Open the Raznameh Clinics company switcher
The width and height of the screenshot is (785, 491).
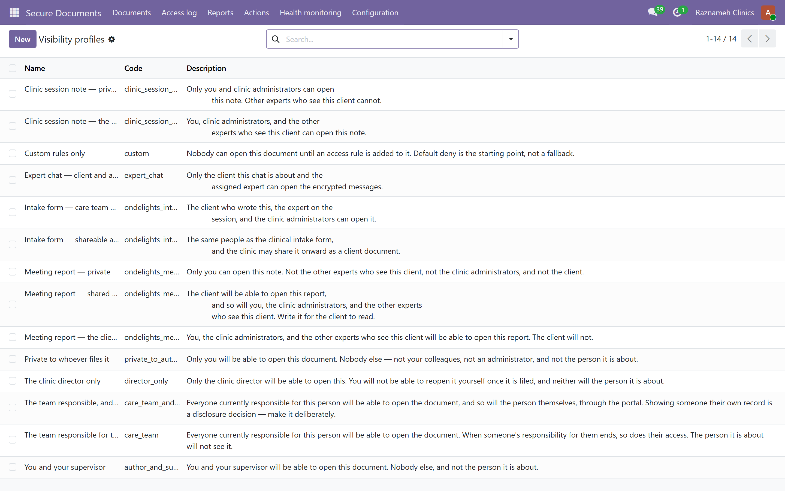click(x=724, y=13)
